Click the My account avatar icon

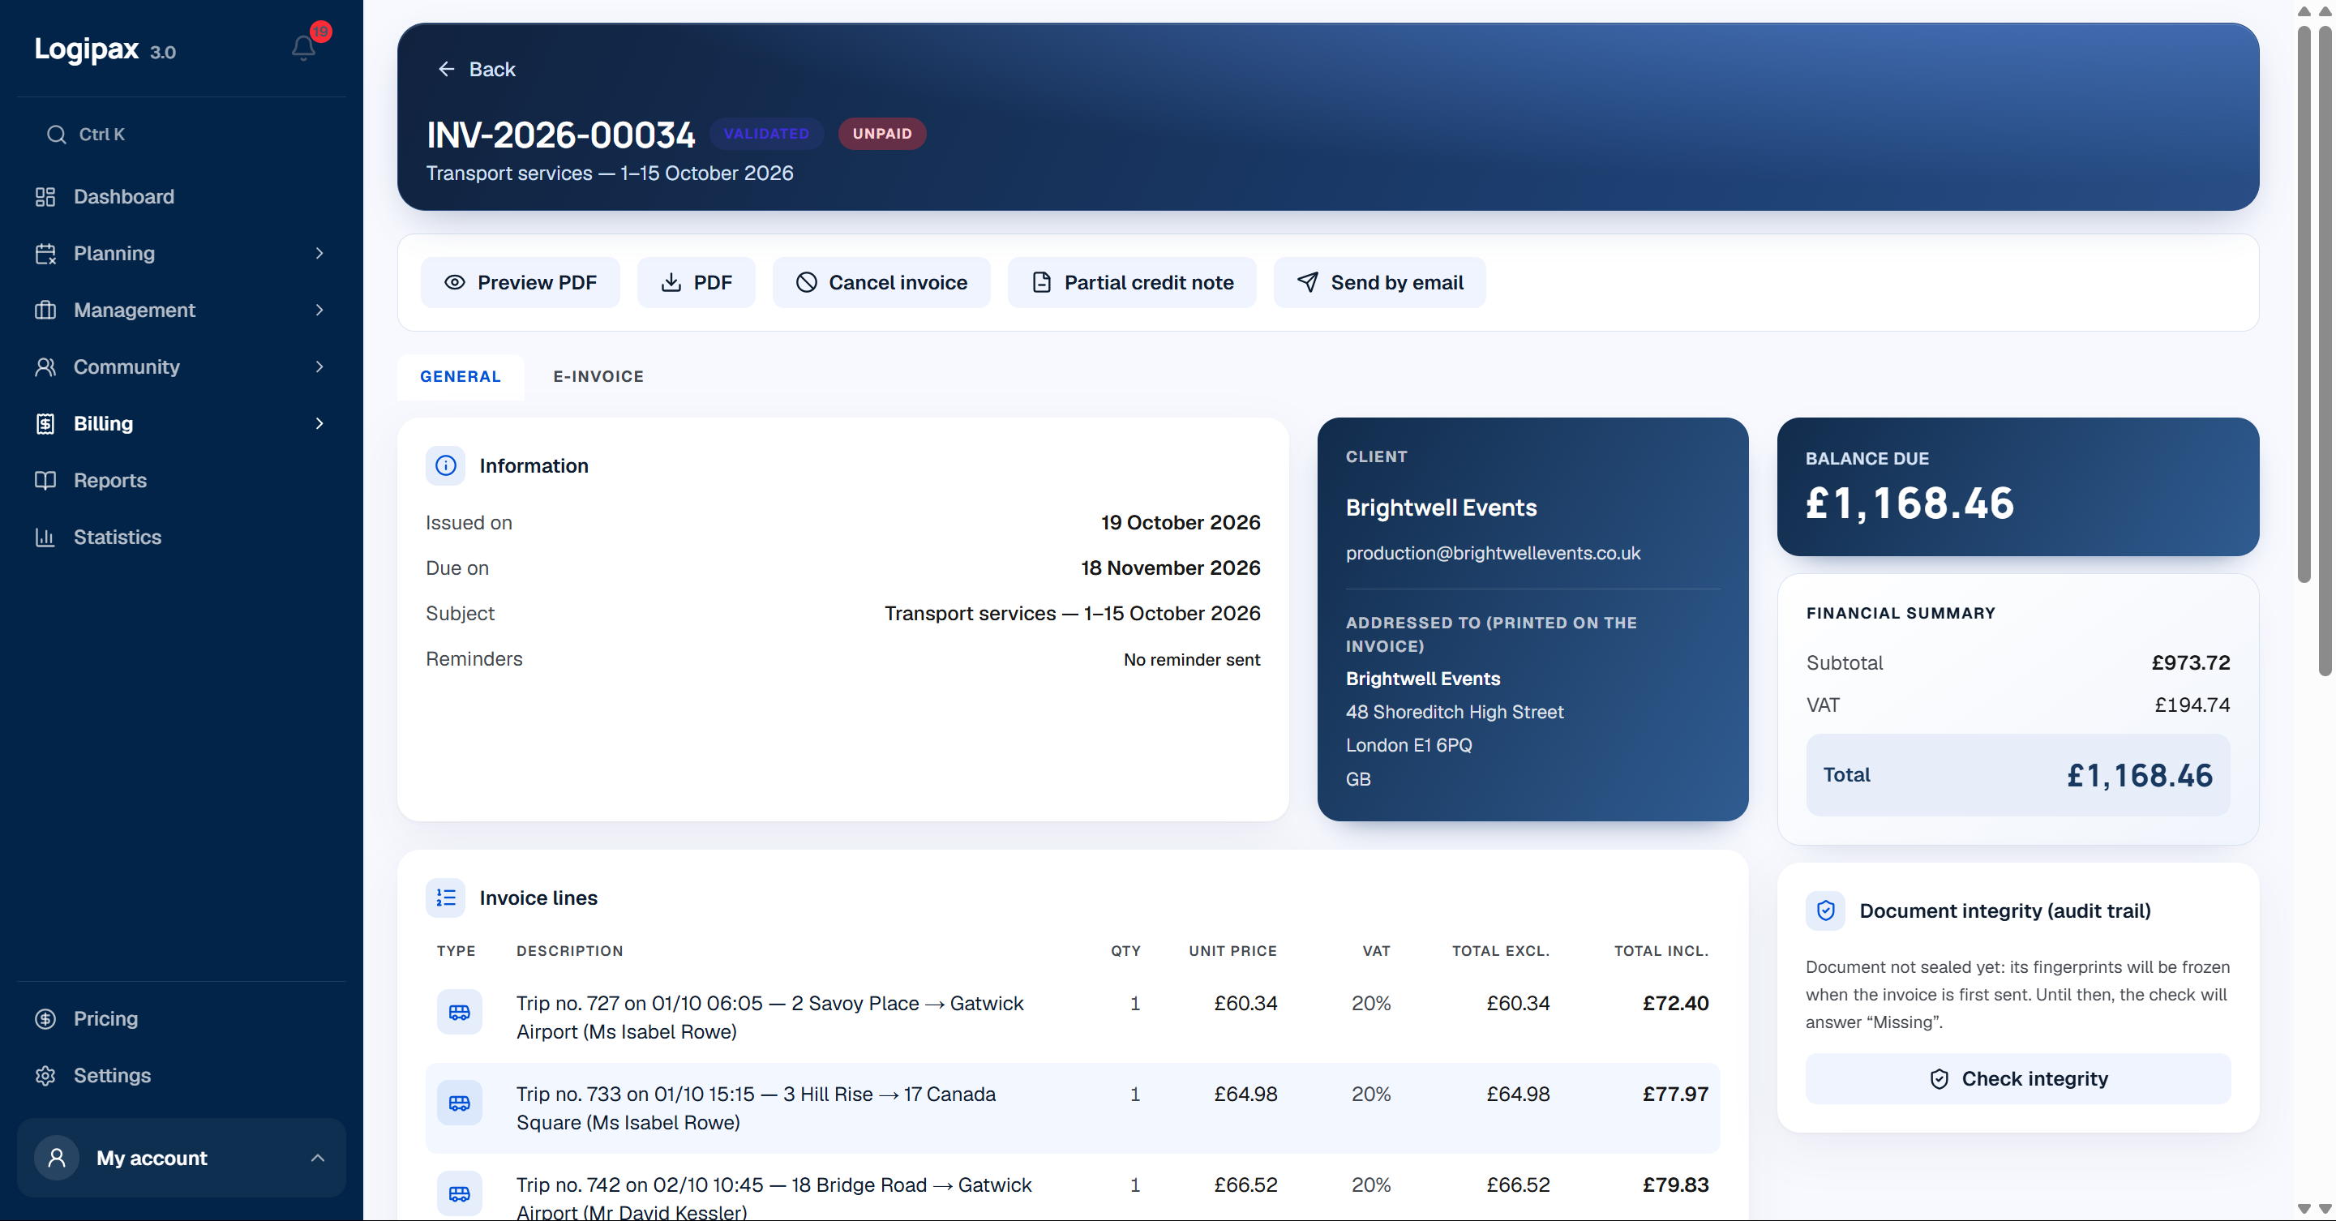coord(56,1159)
